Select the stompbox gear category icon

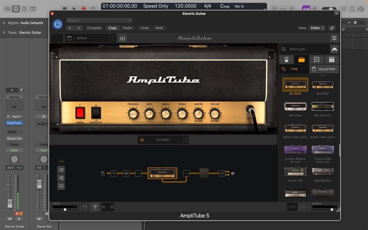tap(286, 59)
